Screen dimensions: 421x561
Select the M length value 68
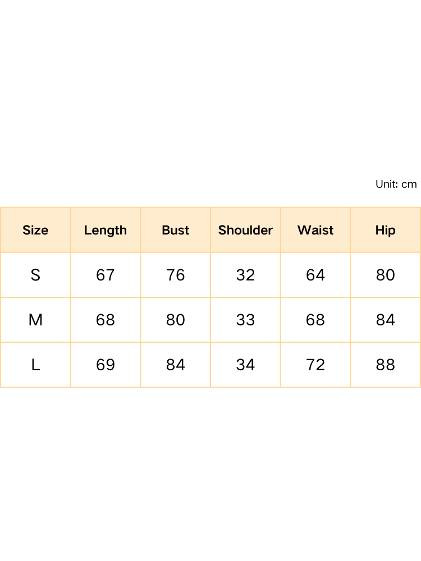coord(106,320)
